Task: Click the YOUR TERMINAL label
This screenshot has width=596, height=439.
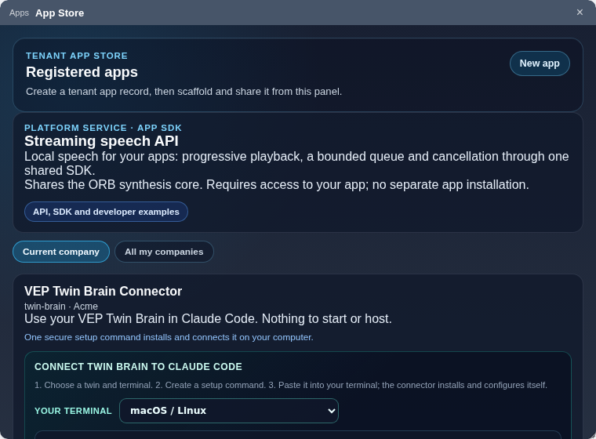Action: coord(73,411)
